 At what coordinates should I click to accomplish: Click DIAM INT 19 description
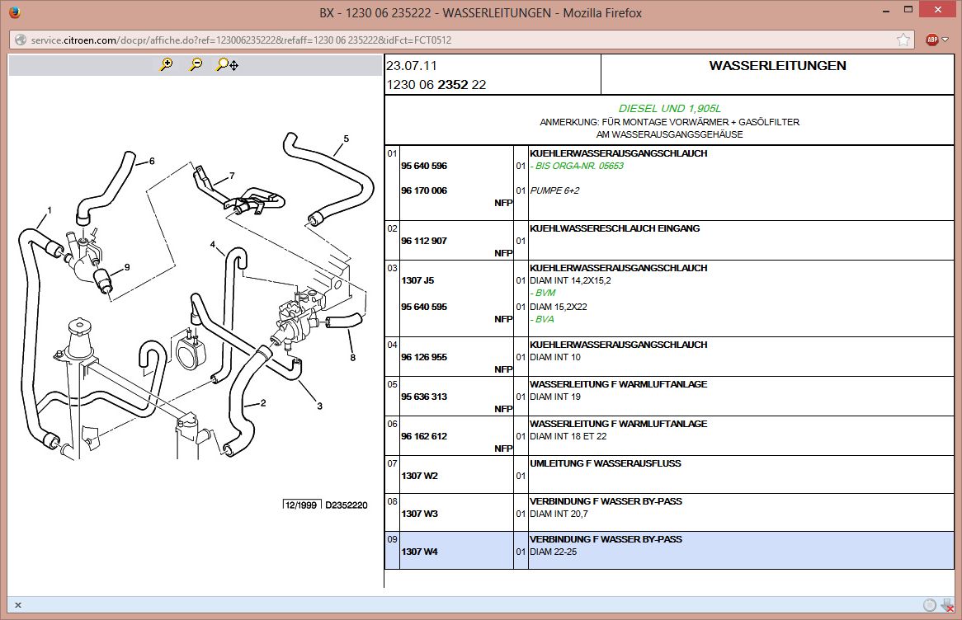[555, 397]
